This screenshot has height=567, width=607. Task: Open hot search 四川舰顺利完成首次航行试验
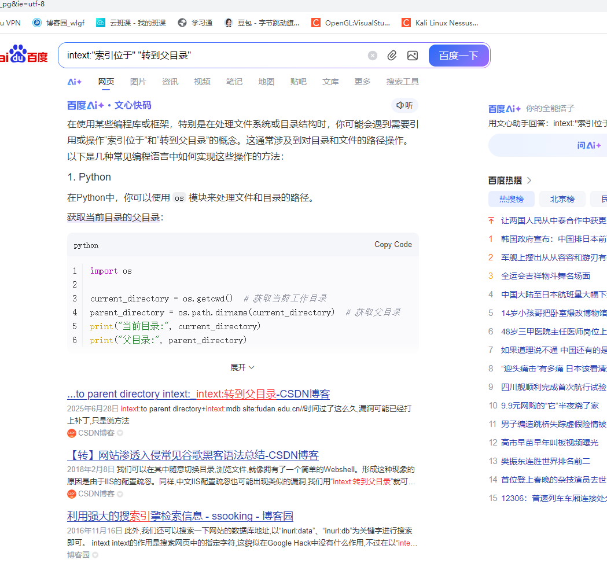tap(554, 387)
